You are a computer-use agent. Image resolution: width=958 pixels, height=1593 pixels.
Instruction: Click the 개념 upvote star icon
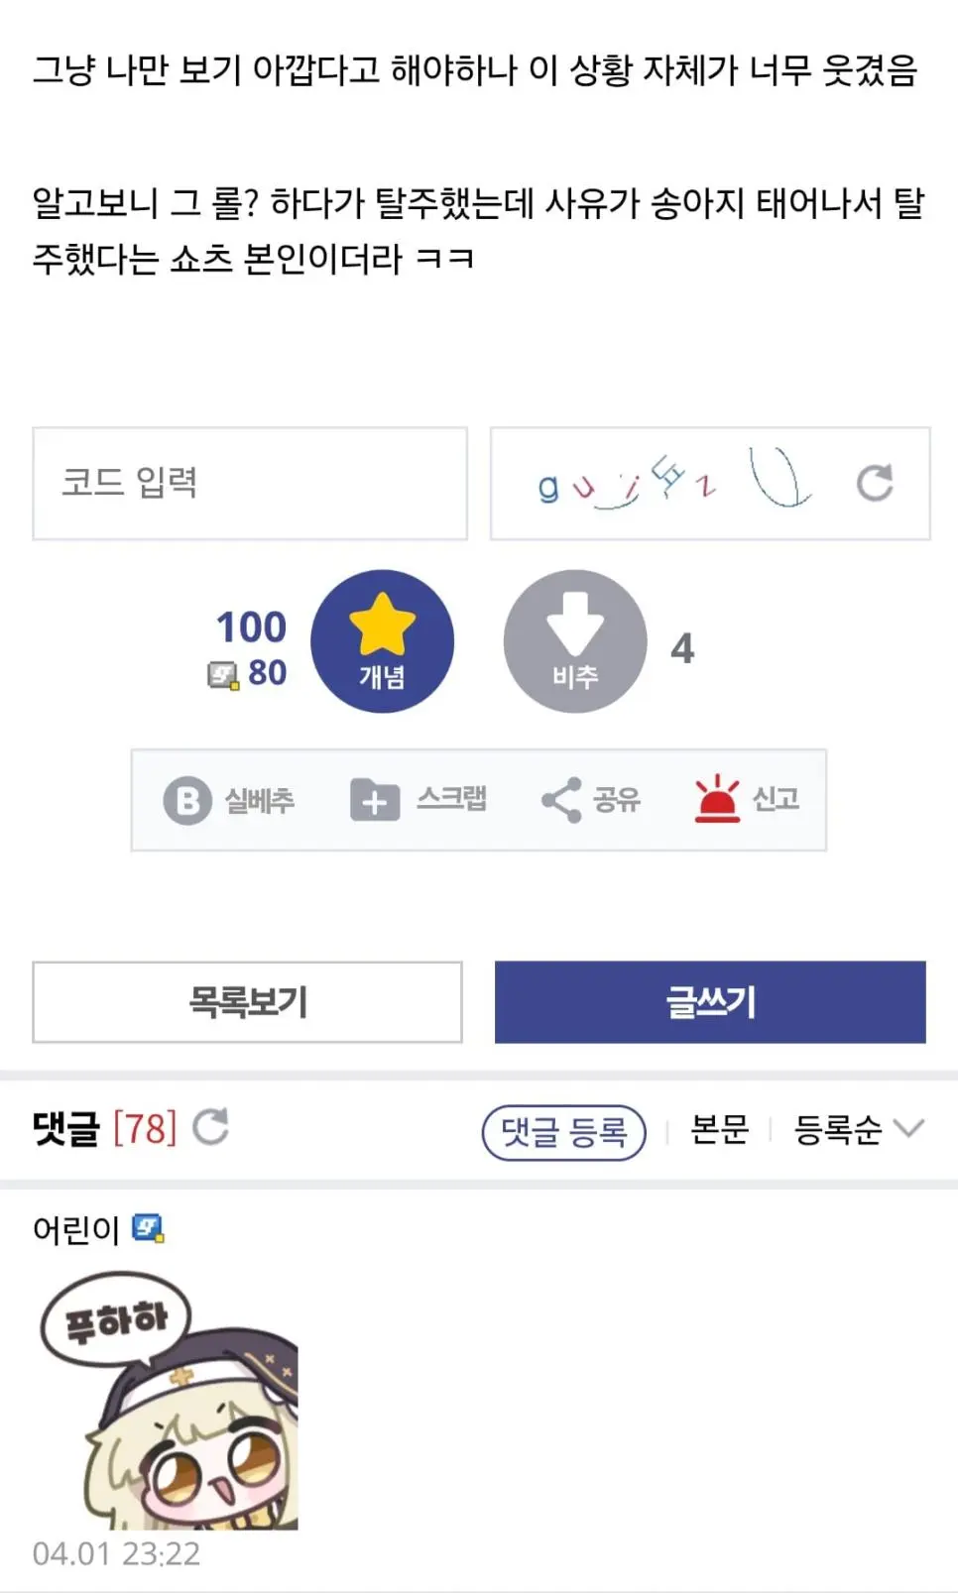[383, 625]
